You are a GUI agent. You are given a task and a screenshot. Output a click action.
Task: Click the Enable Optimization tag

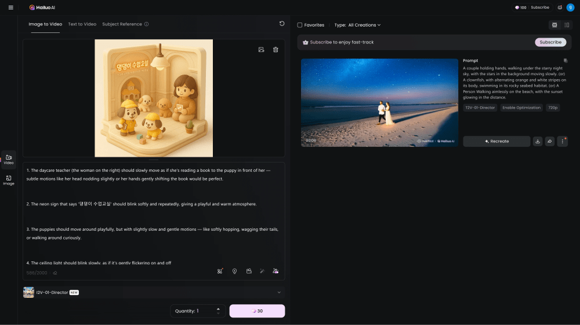[521, 108]
